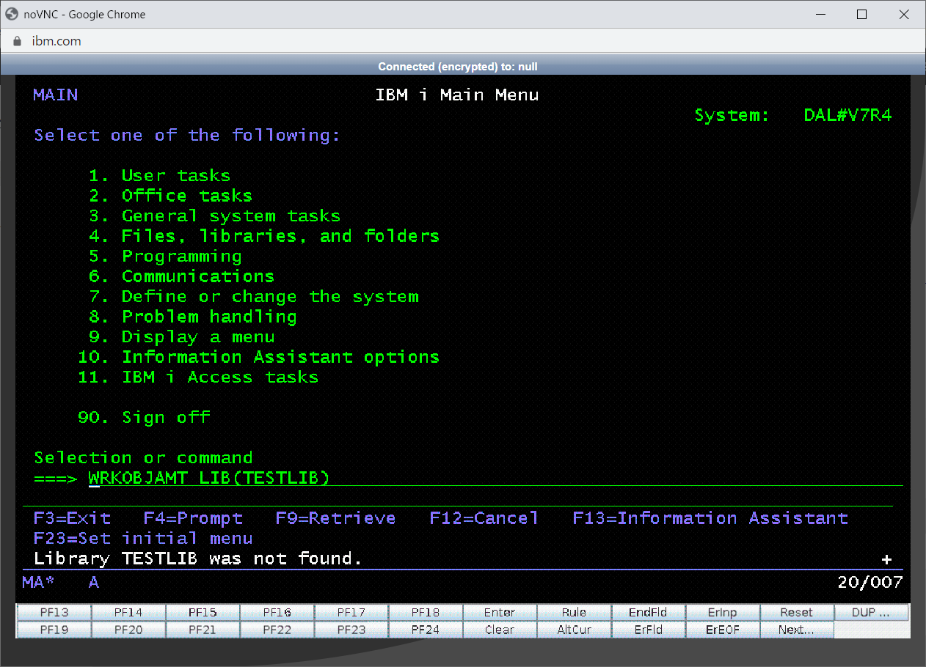926x667 pixels.
Task: Click F9=Retrieve function key label
Action: (x=335, y=518)
